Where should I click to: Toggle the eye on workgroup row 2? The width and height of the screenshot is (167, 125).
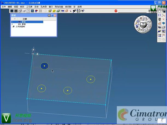19,24
